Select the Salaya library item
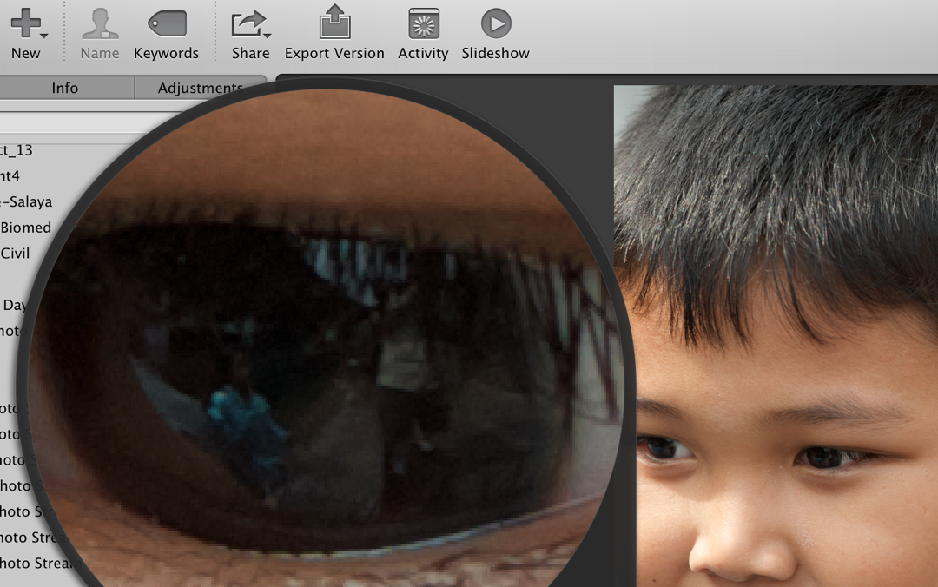 pos(26,201)
